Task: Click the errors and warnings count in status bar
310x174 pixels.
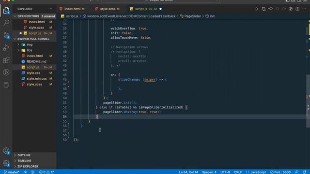Action: 46,172
